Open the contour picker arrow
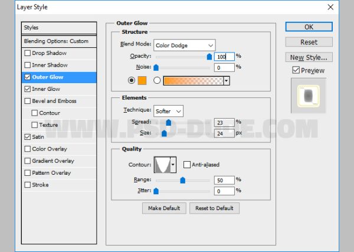354x252 pixels. pos(173,165)
